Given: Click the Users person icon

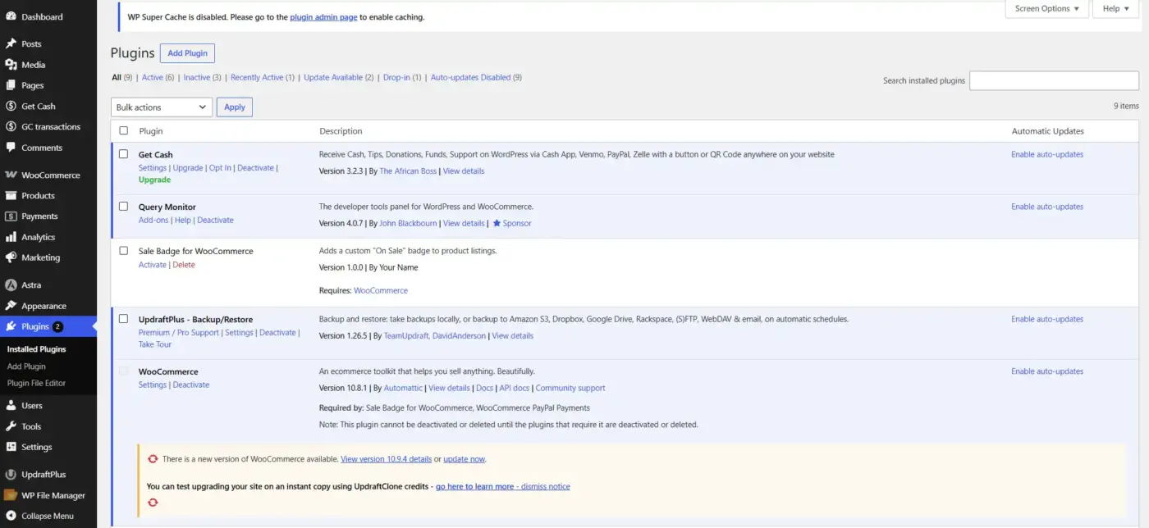Looking at the screenshot, I should tap(11, 405).
